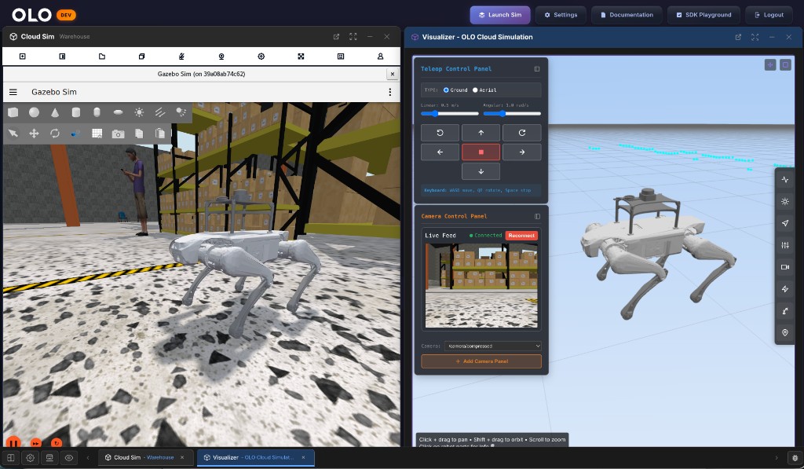Take a screenshot with the Gazebo camera icon
The width and height of the screenshot is (804, 469).
(x=118, y=133)
